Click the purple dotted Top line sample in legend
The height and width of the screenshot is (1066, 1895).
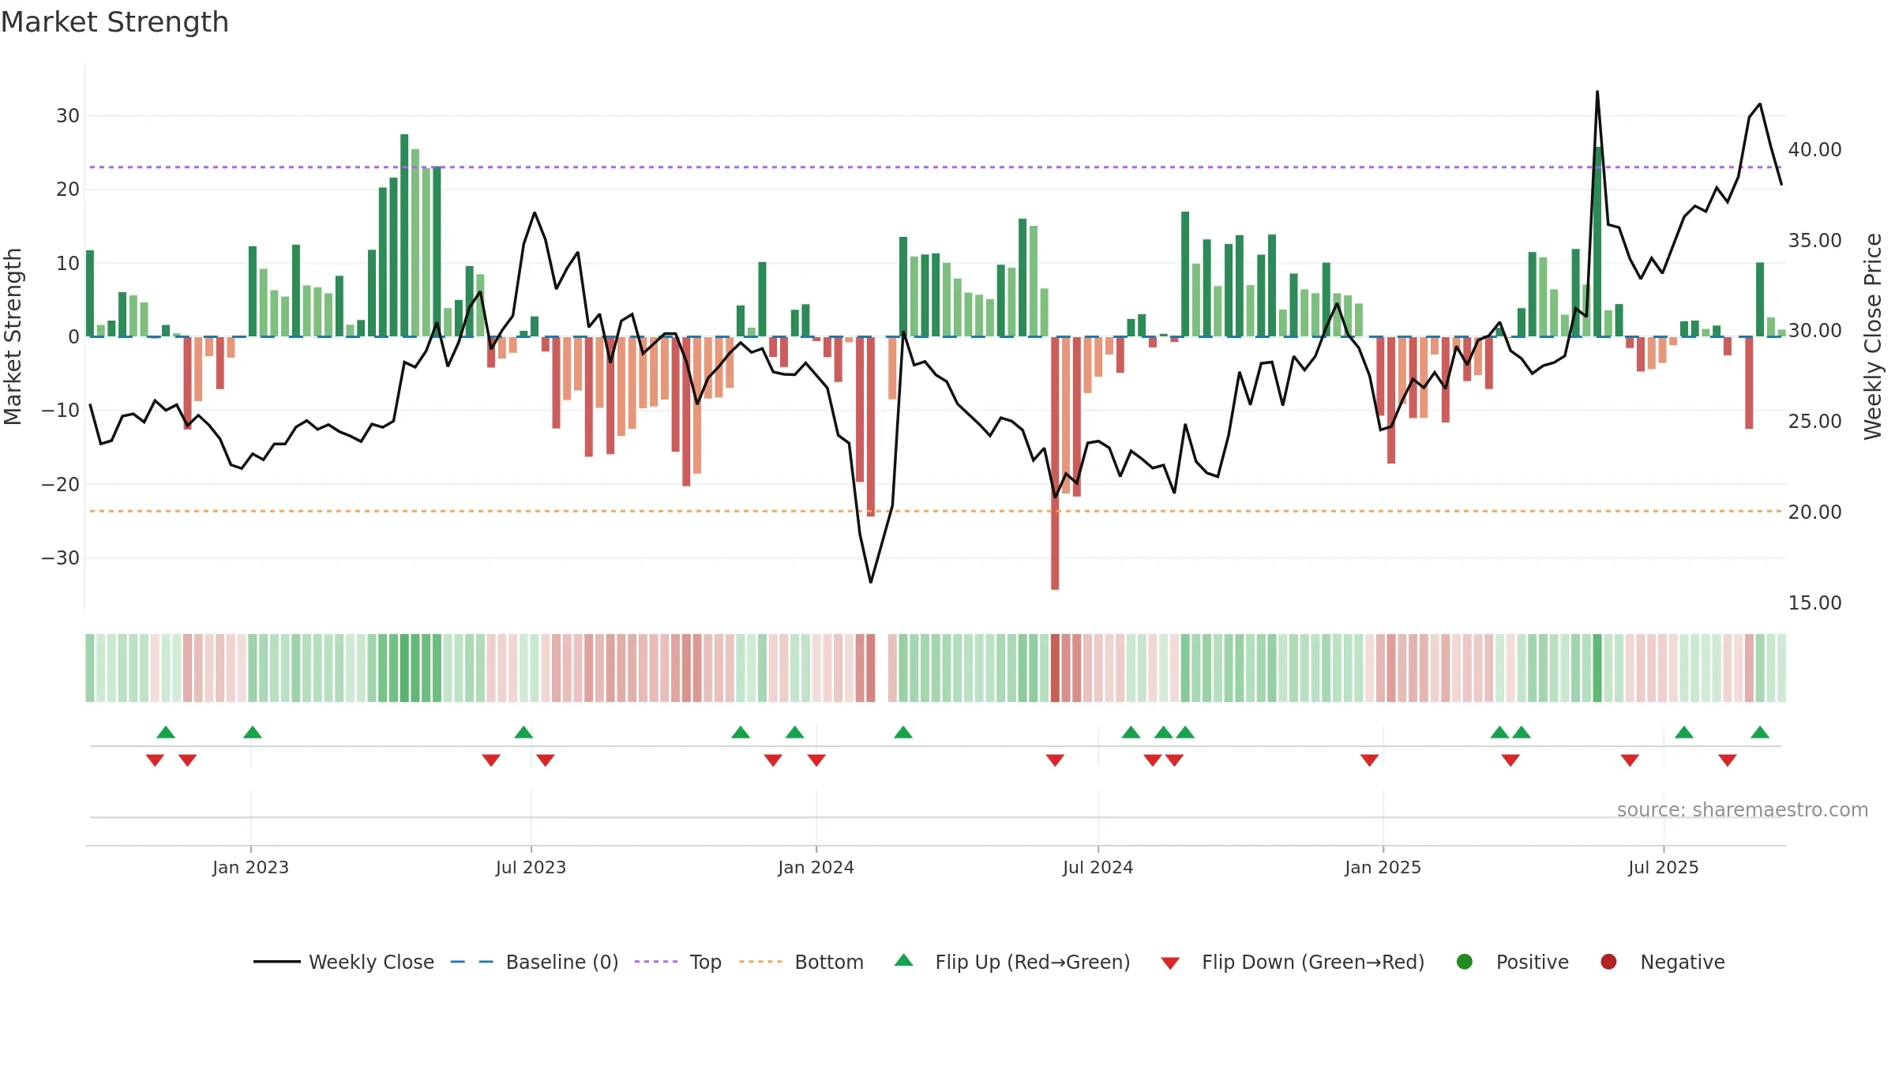[x=656, y=962]
